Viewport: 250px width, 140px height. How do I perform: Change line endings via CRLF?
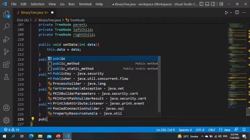coord(212,130)
